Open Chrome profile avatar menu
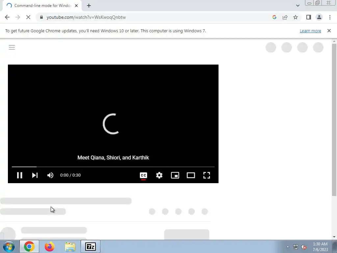 (319, 17)
